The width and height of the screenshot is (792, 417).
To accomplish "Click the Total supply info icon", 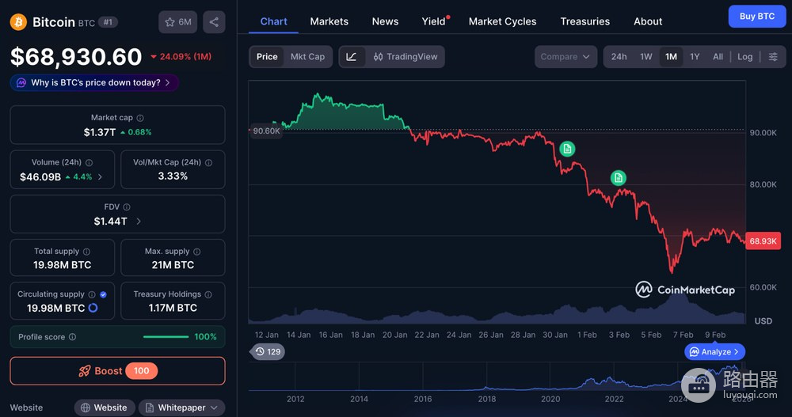I will pyautogui.click(x=86, y=252).
